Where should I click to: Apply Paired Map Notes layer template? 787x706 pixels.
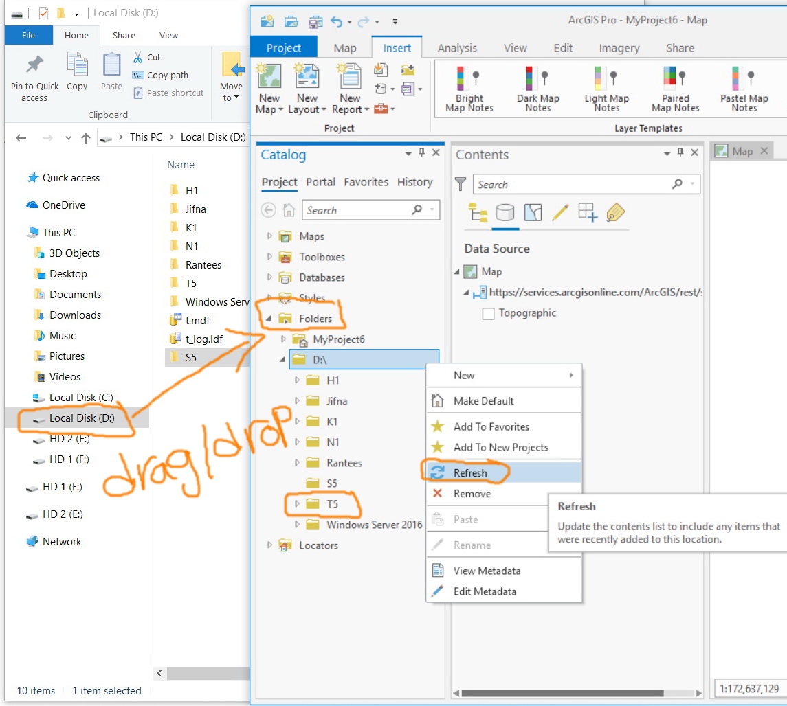click(675, 89)
